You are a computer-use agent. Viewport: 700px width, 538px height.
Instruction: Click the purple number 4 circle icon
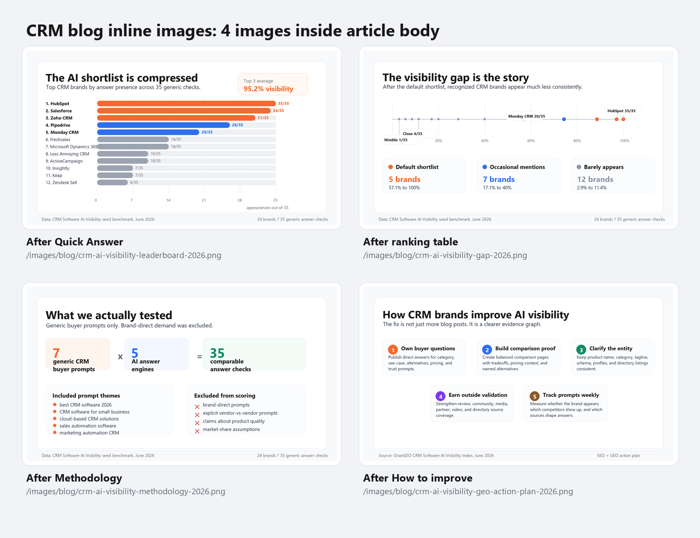coord(441,396)
